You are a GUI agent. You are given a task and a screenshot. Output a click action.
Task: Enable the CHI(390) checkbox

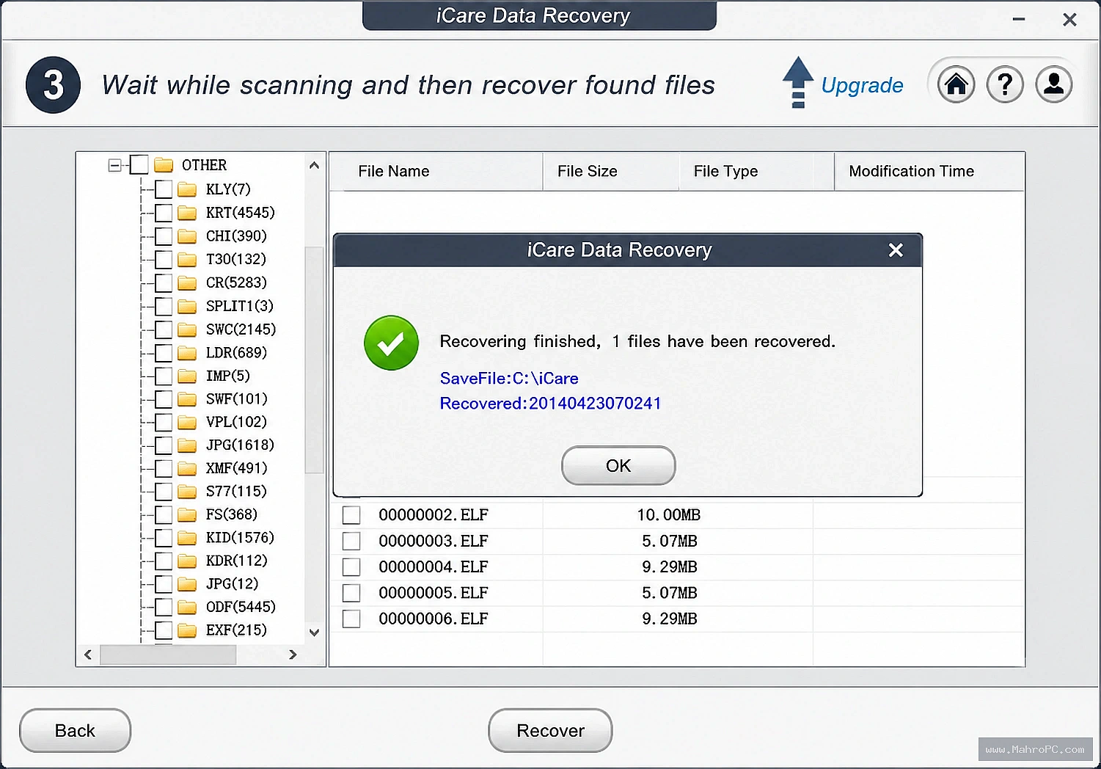point(164,236)
